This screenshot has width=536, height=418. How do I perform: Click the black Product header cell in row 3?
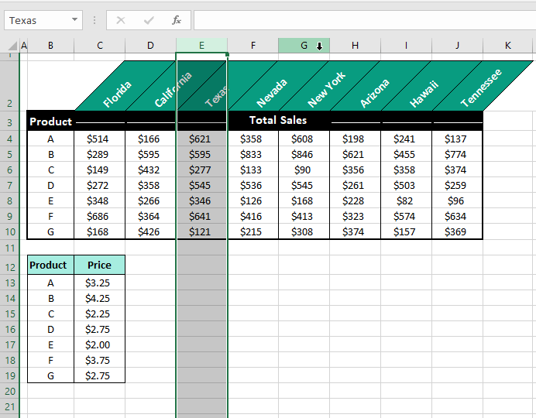coord(50,122)
